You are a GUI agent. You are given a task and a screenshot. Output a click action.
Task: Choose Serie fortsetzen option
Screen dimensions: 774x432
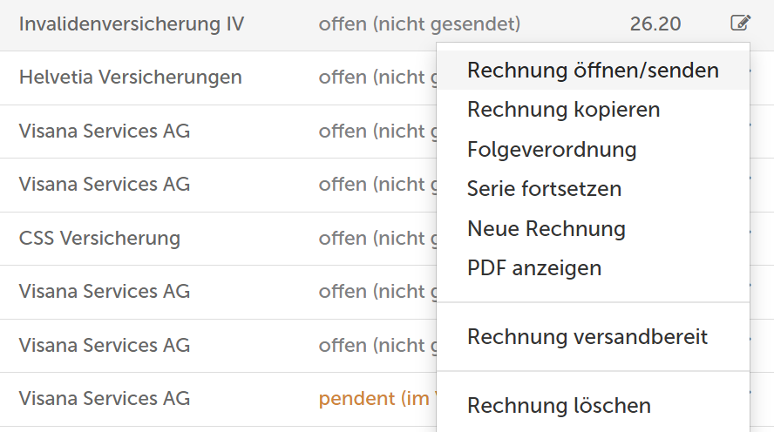click(x=593, y=189)
